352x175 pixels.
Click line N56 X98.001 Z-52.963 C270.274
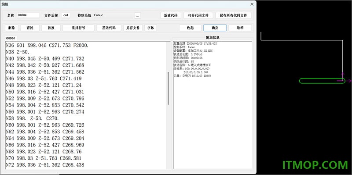pos(45,112)
